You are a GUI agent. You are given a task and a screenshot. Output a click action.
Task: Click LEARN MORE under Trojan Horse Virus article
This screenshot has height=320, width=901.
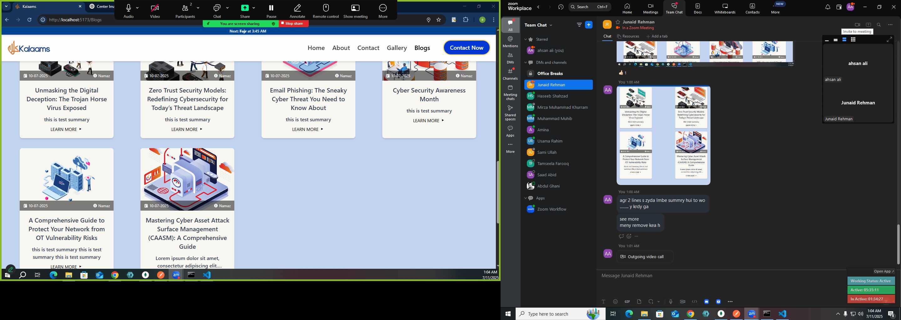click(x=66, y=129)
